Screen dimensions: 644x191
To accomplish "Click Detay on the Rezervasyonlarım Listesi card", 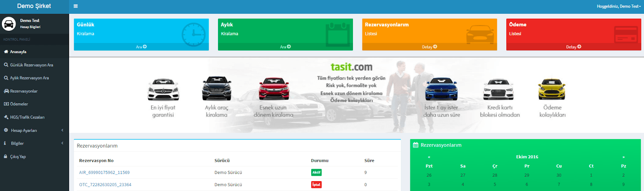I will (x=430, y=47).
